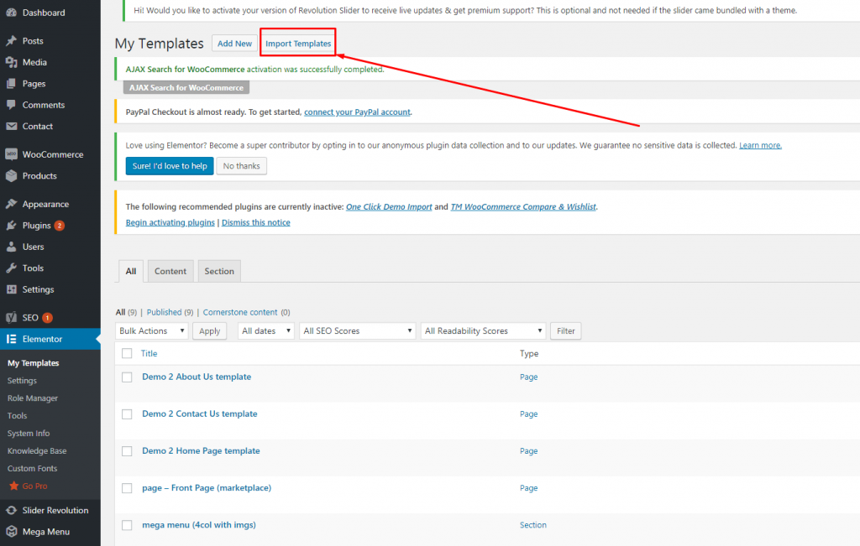
Task: Filter by Published templates link
Action: [164, 312]
